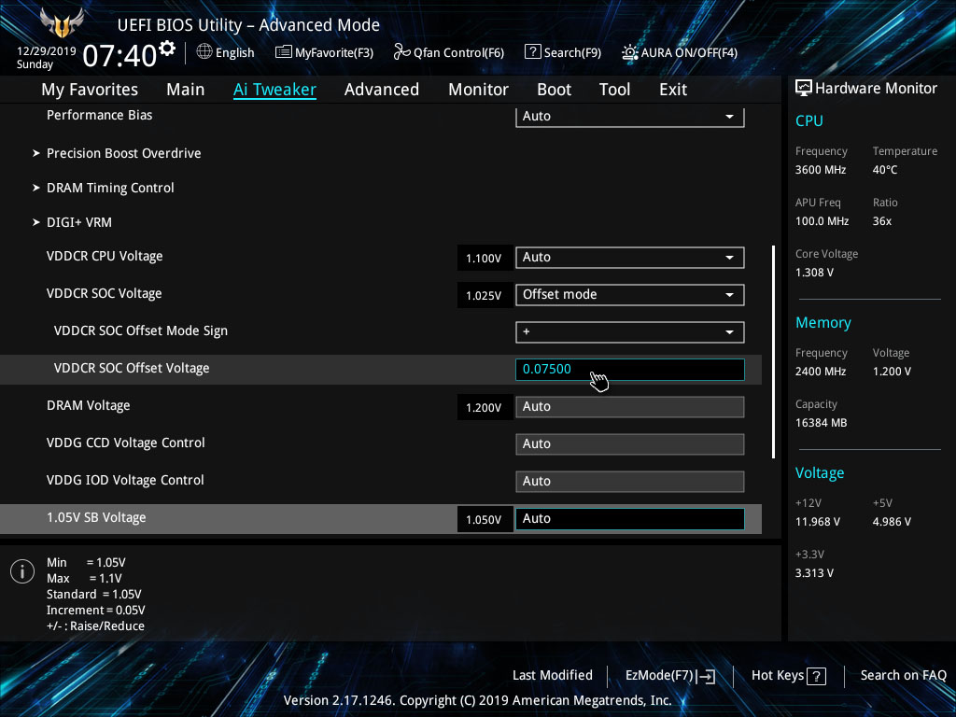Screen dimensions: 956x717
Task: Go to the Boot tab
Action: (554, 90)
